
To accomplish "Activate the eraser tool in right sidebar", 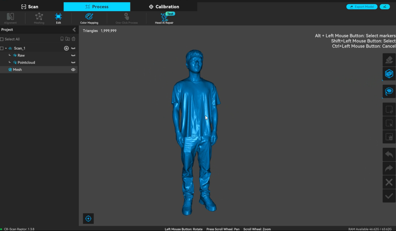I will click(389, 60).
